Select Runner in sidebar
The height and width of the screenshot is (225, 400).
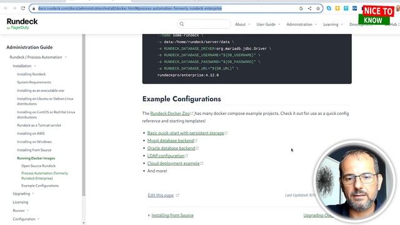[x=19, y=211]
